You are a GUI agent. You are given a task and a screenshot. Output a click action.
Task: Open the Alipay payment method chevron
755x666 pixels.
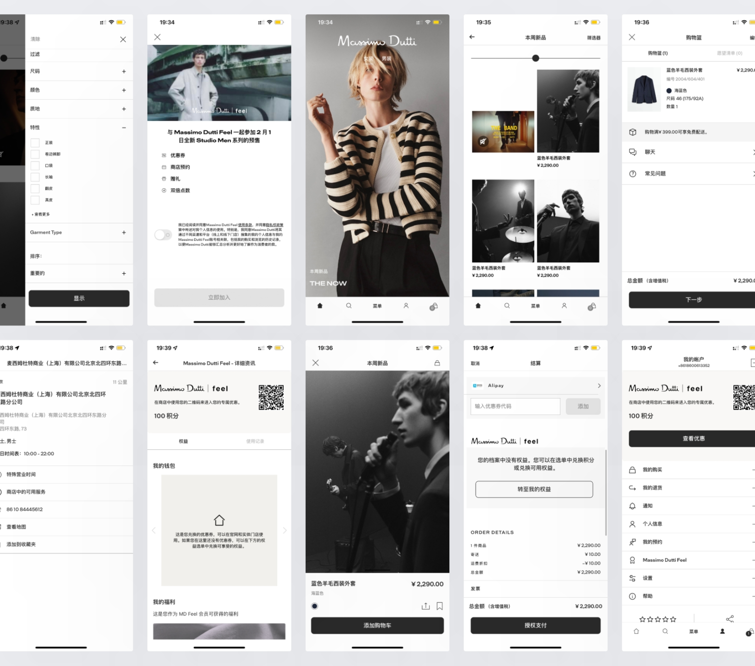tap(599, 385)
